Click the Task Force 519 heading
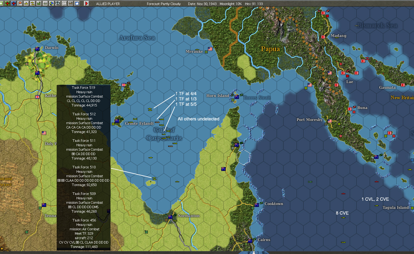This screenshot has height=254, width=414. pos(84,88)
